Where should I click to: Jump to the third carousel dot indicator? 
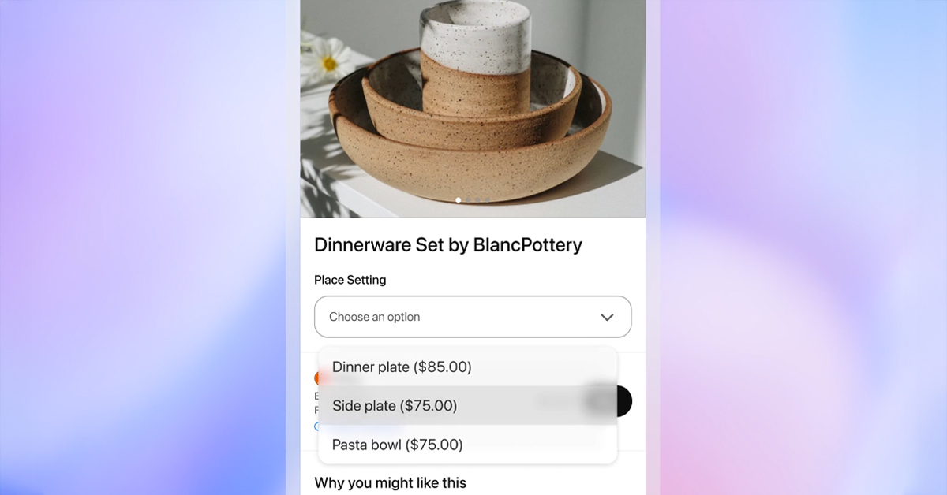[x=477, y=200]
